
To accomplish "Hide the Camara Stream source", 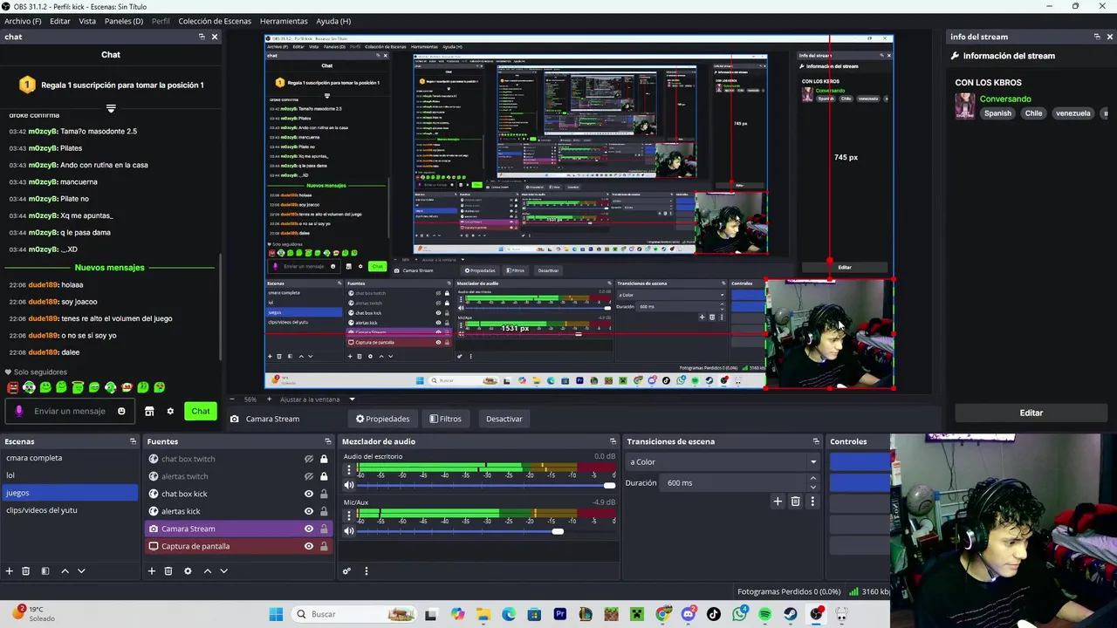I will (x=308, y=529).
